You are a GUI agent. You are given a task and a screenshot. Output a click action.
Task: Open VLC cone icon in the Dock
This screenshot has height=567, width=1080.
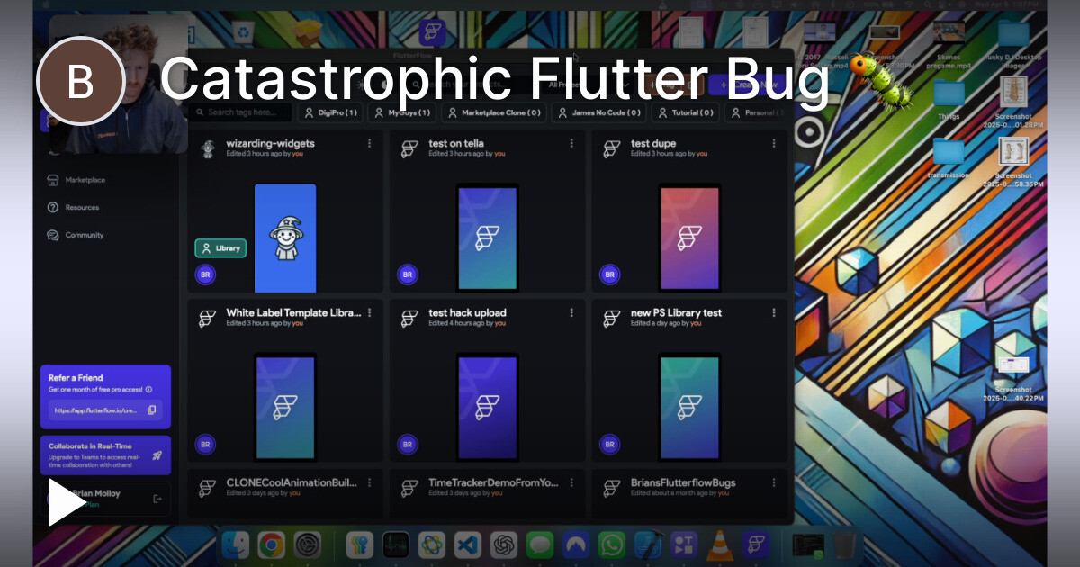click(x=719, y=544)
